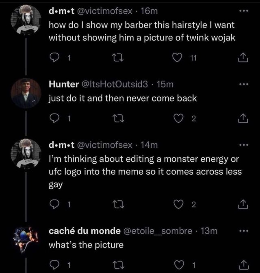Reply to the monster energy logo tweet

(x=54, y=205)
